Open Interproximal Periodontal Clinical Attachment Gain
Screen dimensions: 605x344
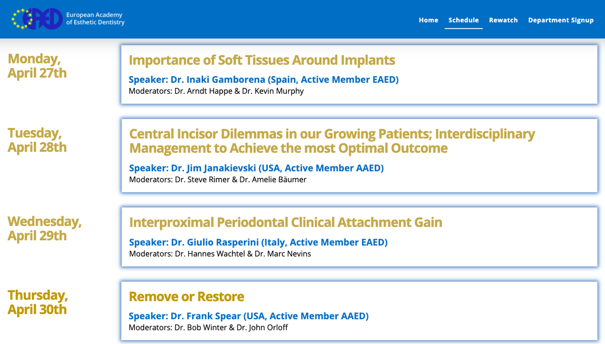point(285,222)
